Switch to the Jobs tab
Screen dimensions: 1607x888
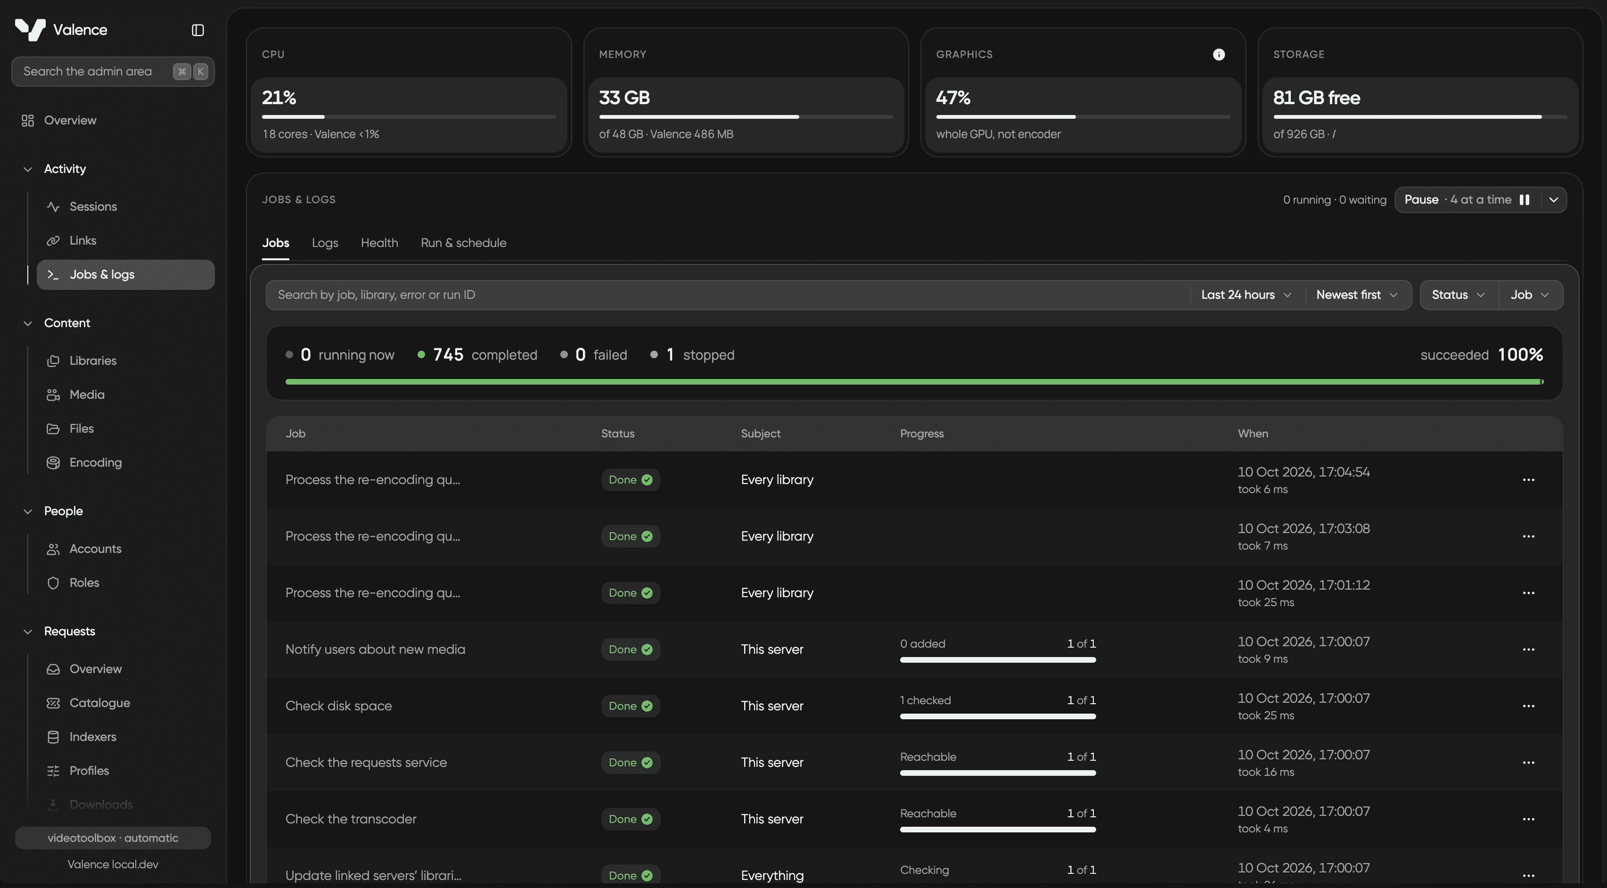pyautogui.click(x=275, y=243)
